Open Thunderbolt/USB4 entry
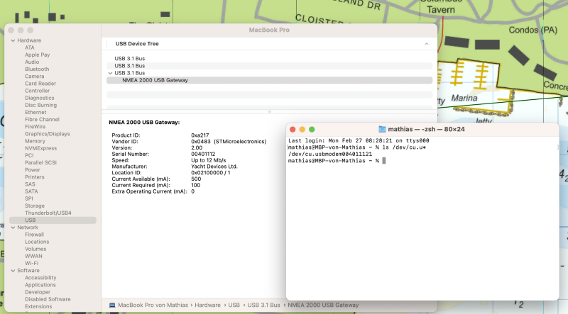568x314 pixels. click(48, 213)
